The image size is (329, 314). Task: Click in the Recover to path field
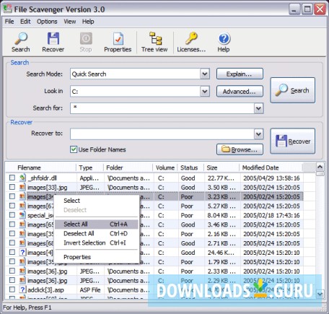tap(162, 134)
